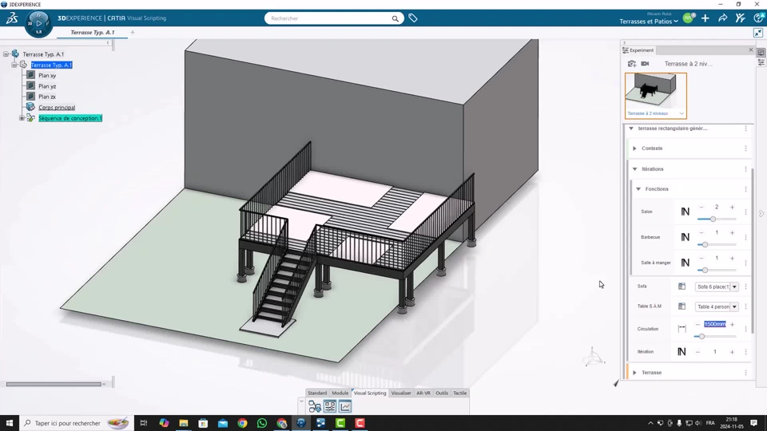Viewport: 767px width, 431px height.
Task: Click the add capture camera icon
Action: point(632,64)
